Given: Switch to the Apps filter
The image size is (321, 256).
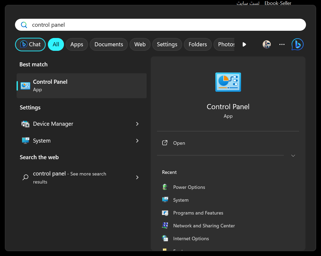Looking at the screenshot, I should (77, 44).
